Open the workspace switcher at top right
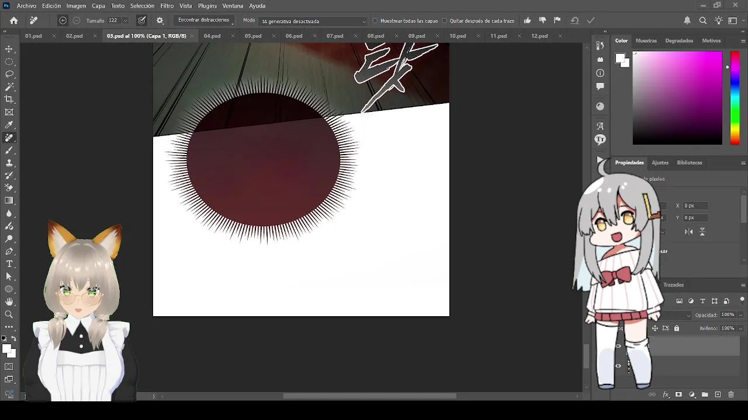 733,20
